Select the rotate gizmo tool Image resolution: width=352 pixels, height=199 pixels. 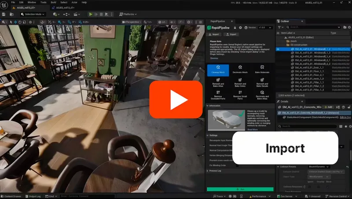(20, 22)
